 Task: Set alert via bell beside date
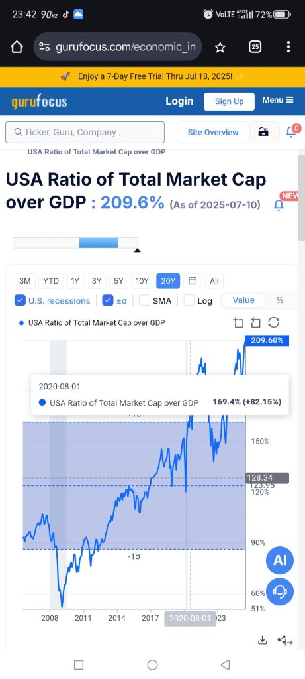pyautogui.click(x=279, y=206)
